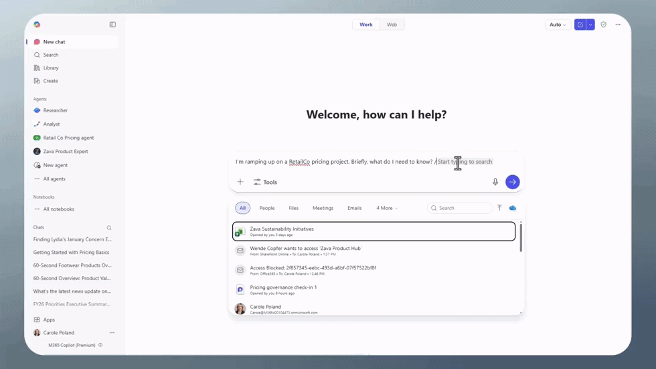
Task: Click the upload arrow icon
Action: pos(499,208)
